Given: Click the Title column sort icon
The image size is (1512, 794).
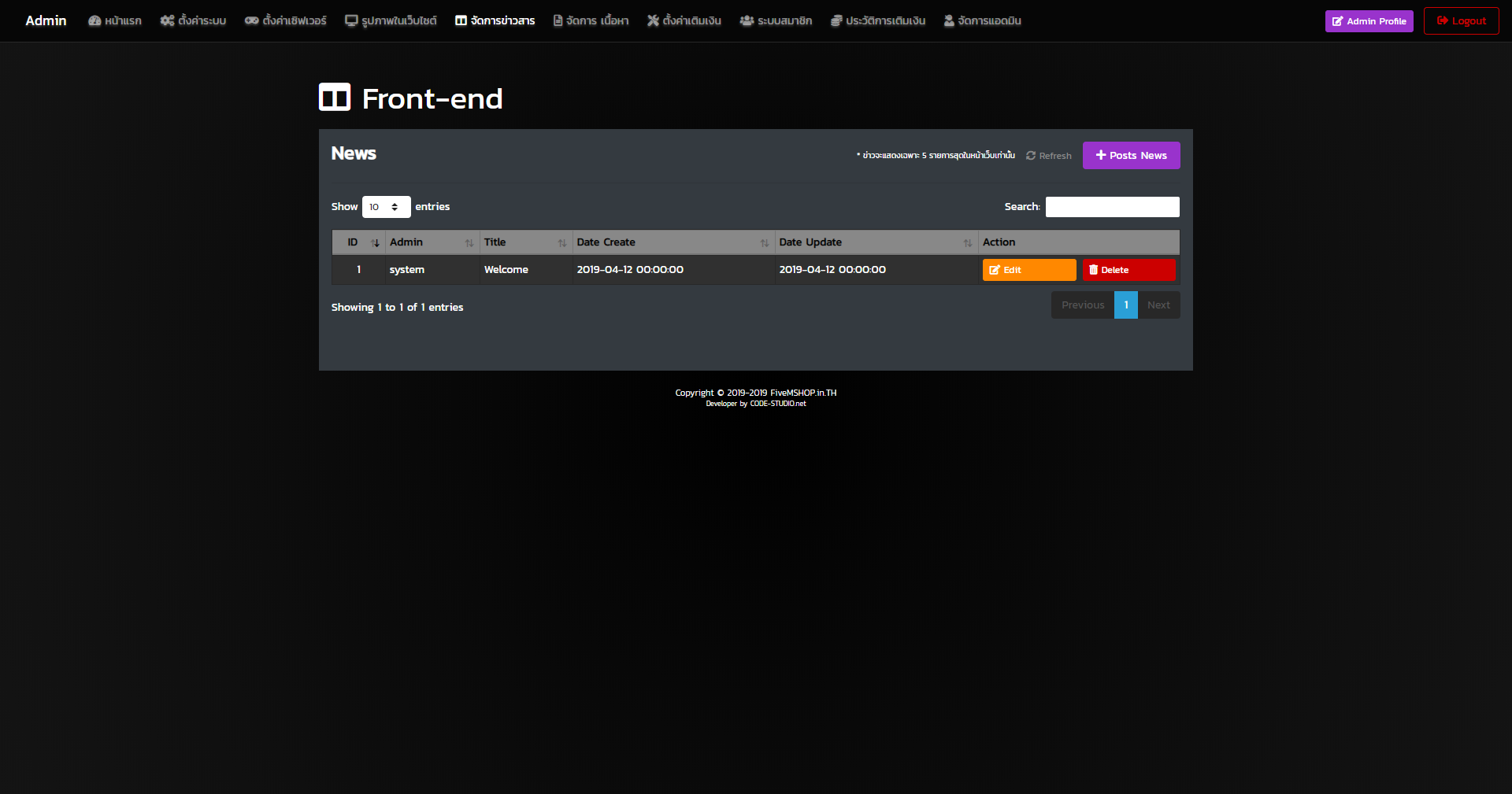Looking at the screenshot, I should pyautogui.click(x=562, y=243).
